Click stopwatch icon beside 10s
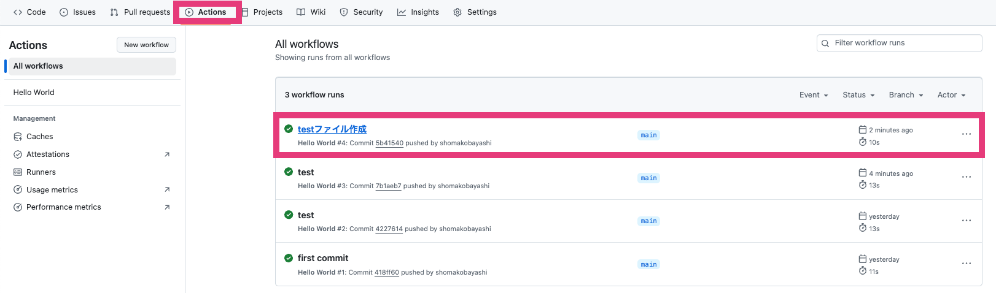This screenshot has height=293, width=996. click(863, 142)
